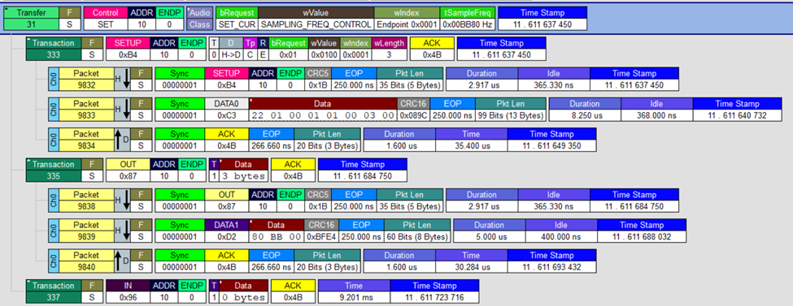Click CRC5 0x1B cell of Packet 9838
The height and width of the screenshot is (306, 793).
(317, 200)
